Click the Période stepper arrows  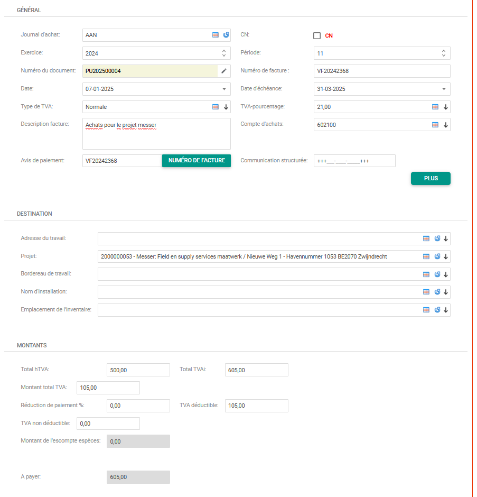tap(444, 53)
